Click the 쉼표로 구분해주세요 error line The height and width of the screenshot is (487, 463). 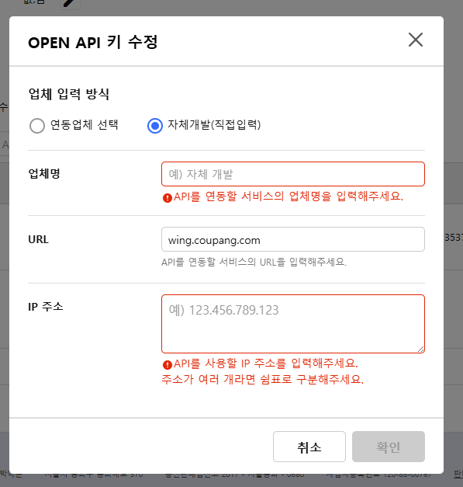point(262,379)
